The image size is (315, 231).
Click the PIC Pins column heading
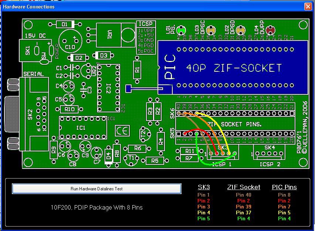pos(284,187)
